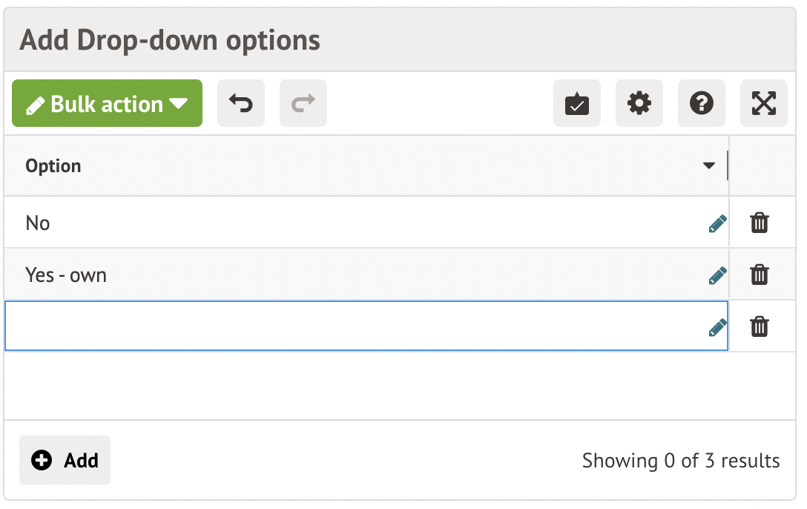Click the redo arrow icon
807x509 pixels.
click(303, 104)
